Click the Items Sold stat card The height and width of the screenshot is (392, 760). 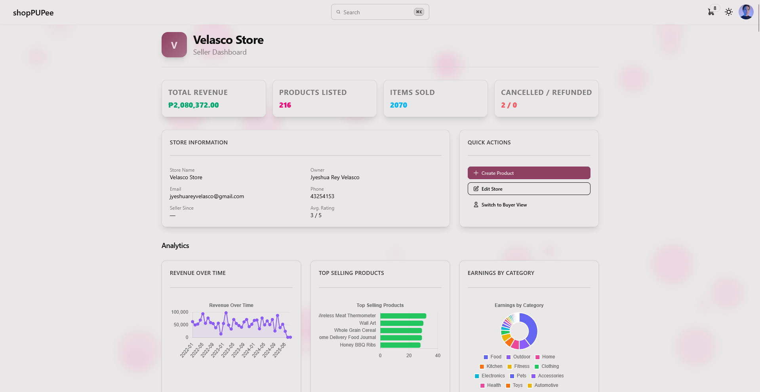(x=436, y=98)
